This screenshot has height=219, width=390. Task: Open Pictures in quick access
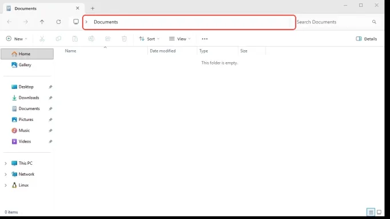click(x=27, y=119)
